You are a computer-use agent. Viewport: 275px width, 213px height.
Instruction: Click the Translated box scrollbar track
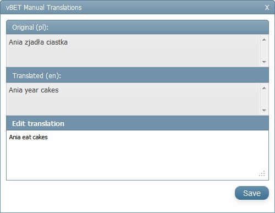coord(264,99)
